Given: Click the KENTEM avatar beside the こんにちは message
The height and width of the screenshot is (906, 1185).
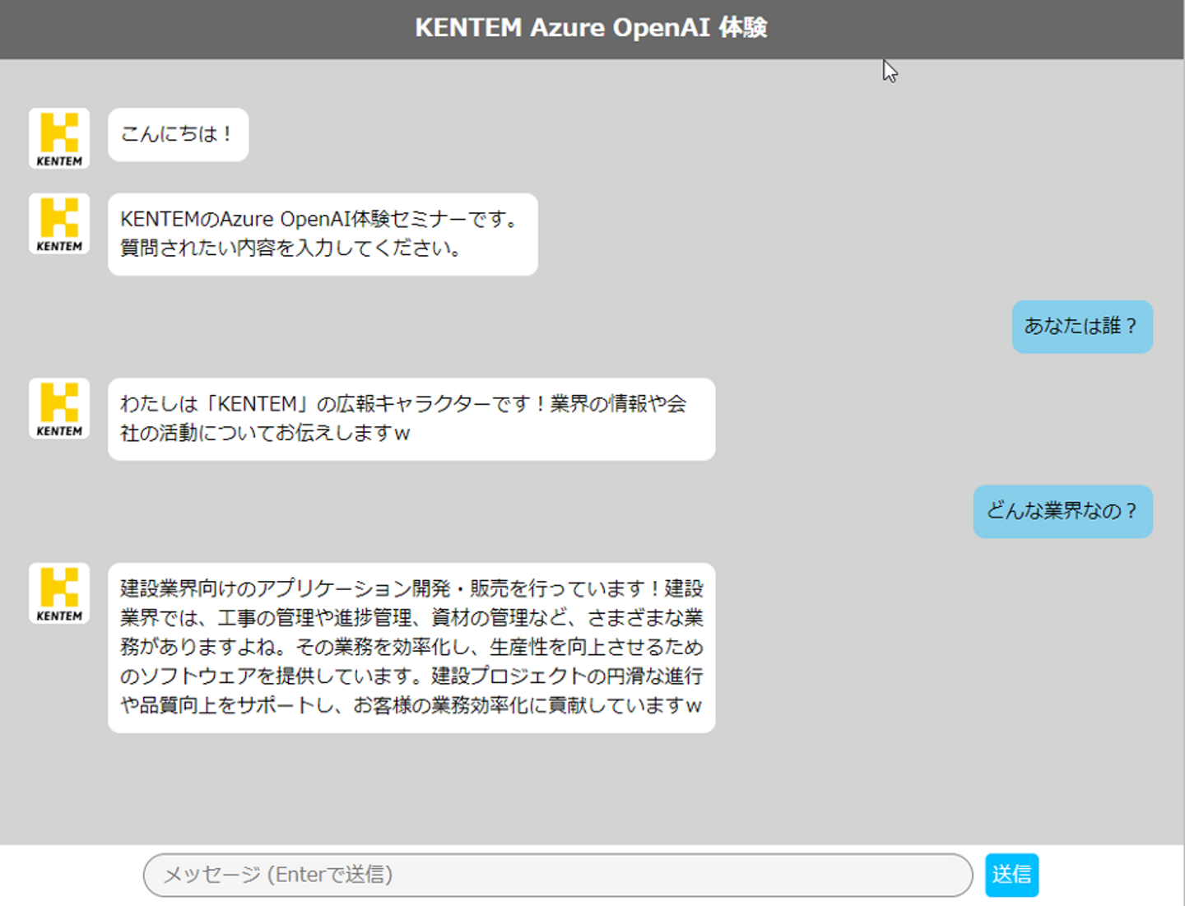Looking at the screenshot, I should pos(59,138).
